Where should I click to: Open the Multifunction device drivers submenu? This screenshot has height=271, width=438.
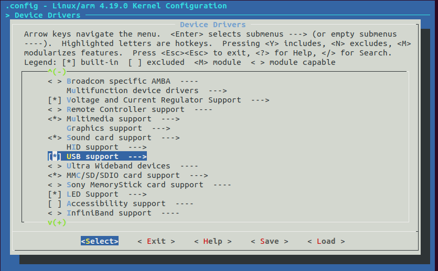point(147,91)
